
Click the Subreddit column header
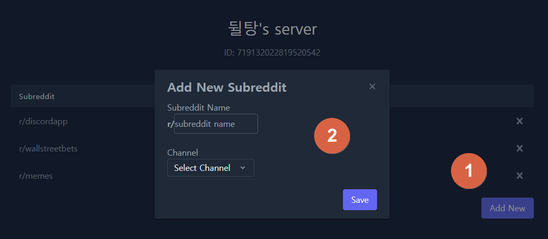point(37,96)
